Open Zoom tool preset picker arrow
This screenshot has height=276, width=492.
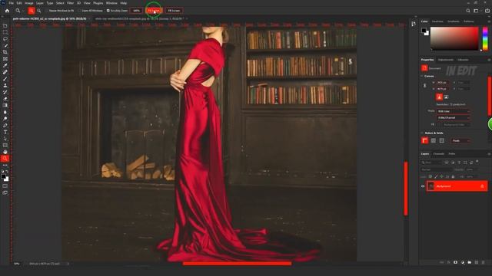click(x=23, y=11)
